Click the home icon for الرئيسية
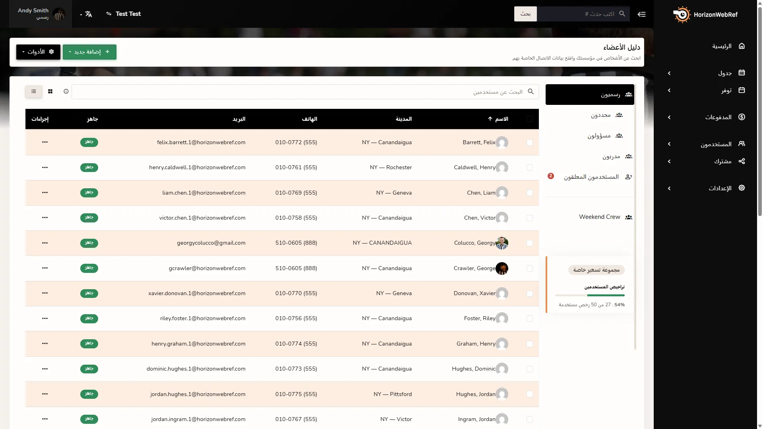This screenshot has height=429, width=763. pyautogui.click(x=742, y=46)
